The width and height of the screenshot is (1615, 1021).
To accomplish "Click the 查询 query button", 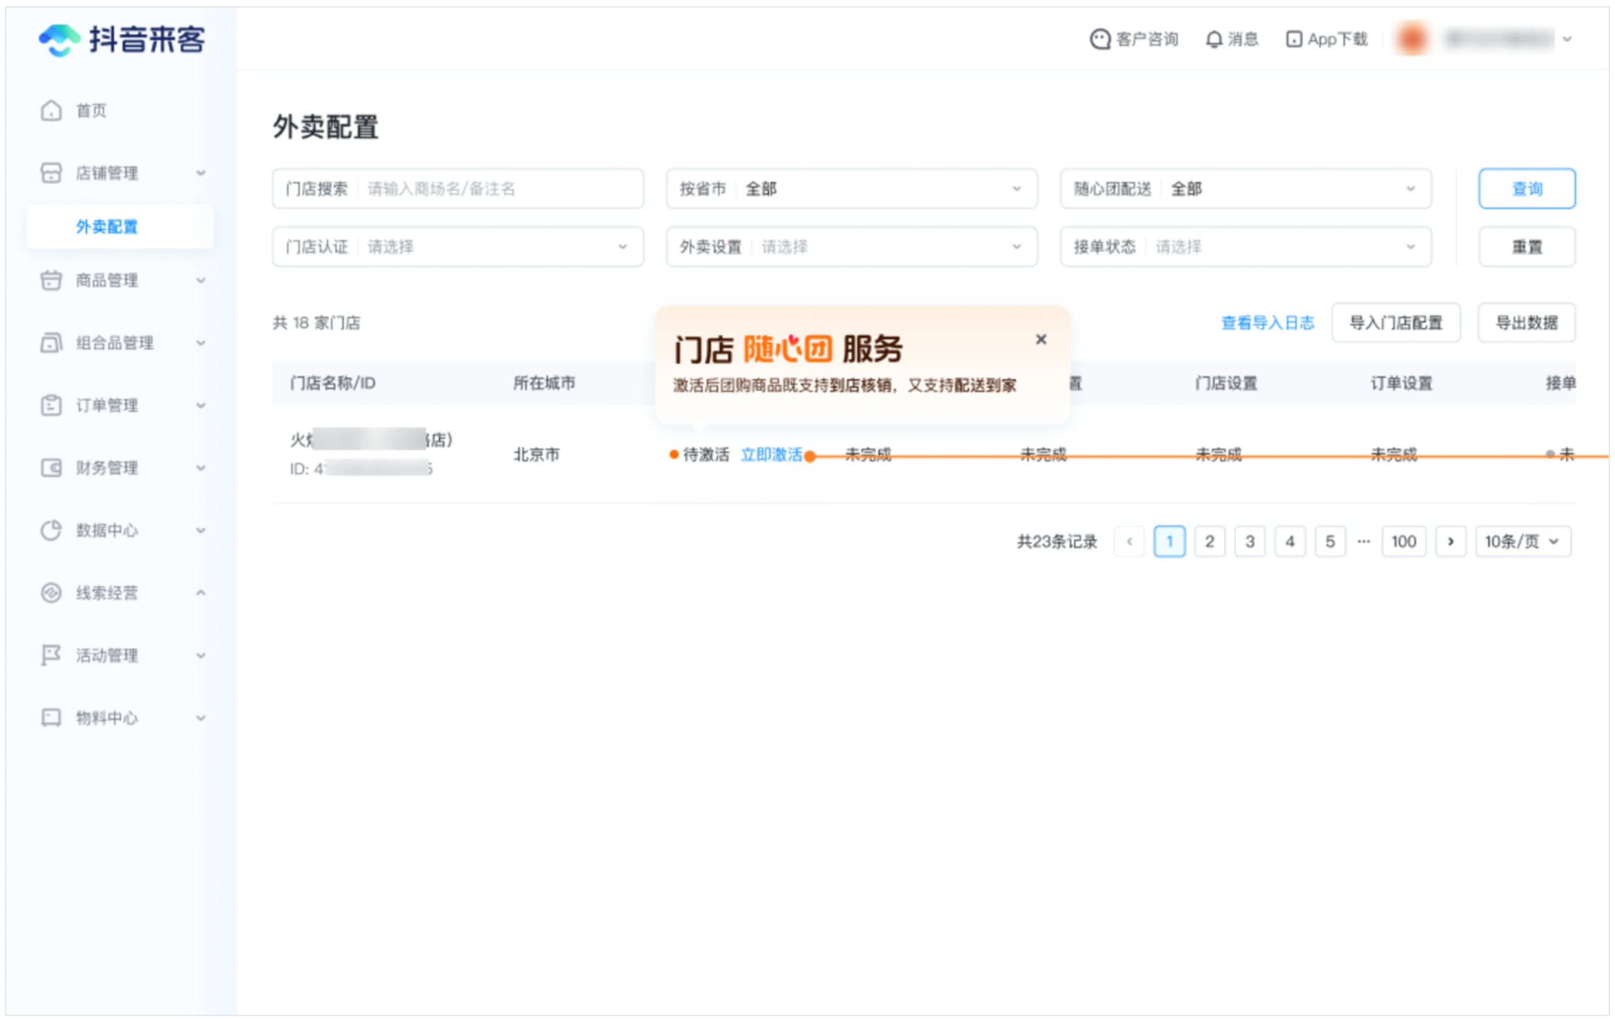I will coord(1527,189).
